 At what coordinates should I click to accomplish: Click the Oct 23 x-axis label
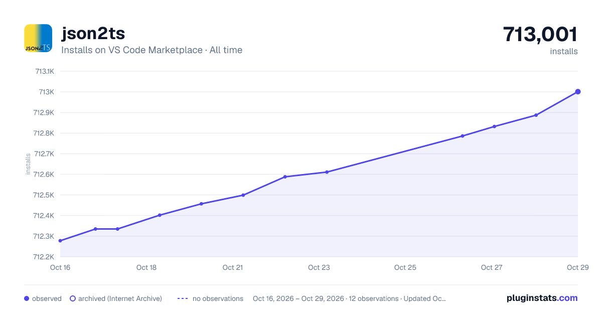(319, 267)
